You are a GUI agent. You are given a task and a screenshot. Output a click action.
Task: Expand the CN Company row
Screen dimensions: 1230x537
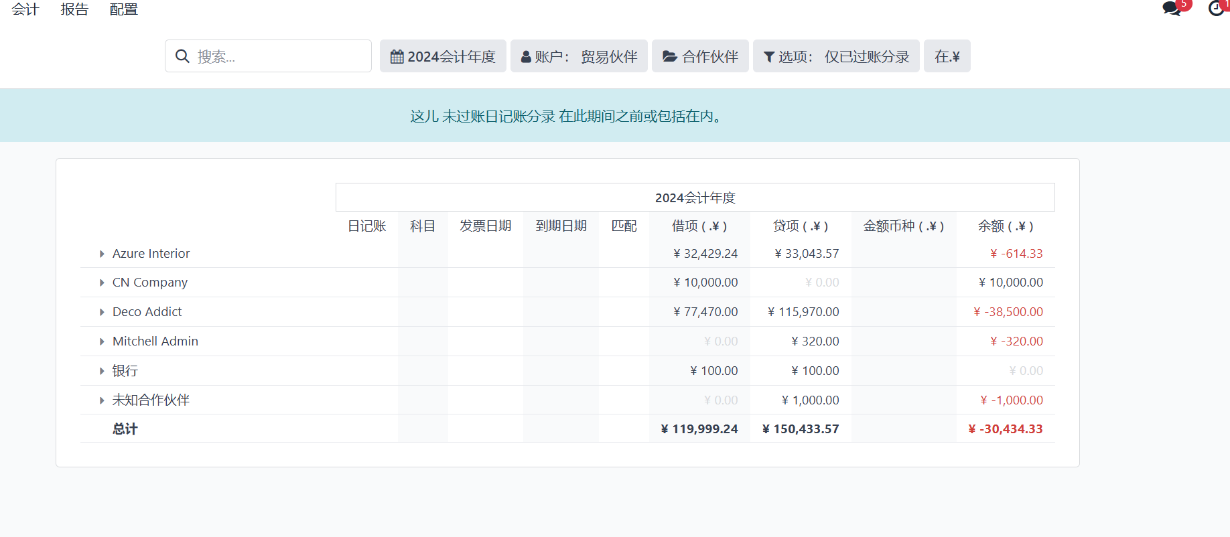click(102, 283)
